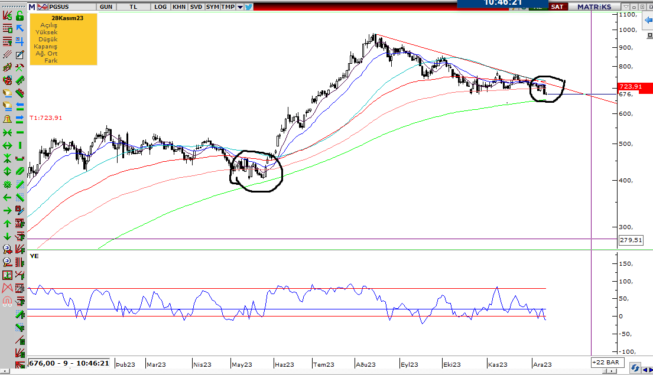Click the 279,51 price level label
Viewport: 653px width, 375px height.
631,240
